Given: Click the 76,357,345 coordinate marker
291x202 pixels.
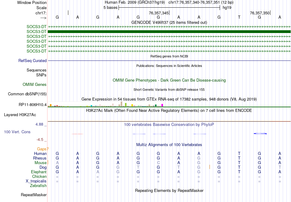Looking at the screenshot, I should click(159, 13).
